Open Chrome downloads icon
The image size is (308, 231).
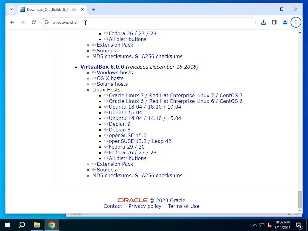[263, 22]
